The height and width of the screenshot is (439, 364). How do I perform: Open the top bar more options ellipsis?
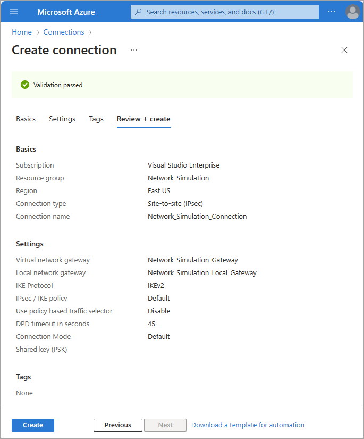(332, 12)
